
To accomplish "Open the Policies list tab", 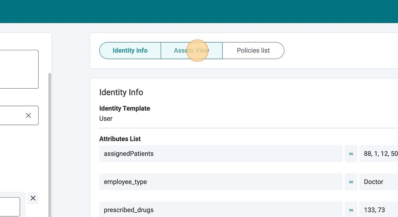I will click(253, 51).
